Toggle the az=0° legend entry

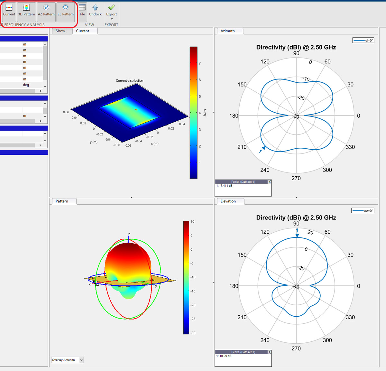(363, 210)
